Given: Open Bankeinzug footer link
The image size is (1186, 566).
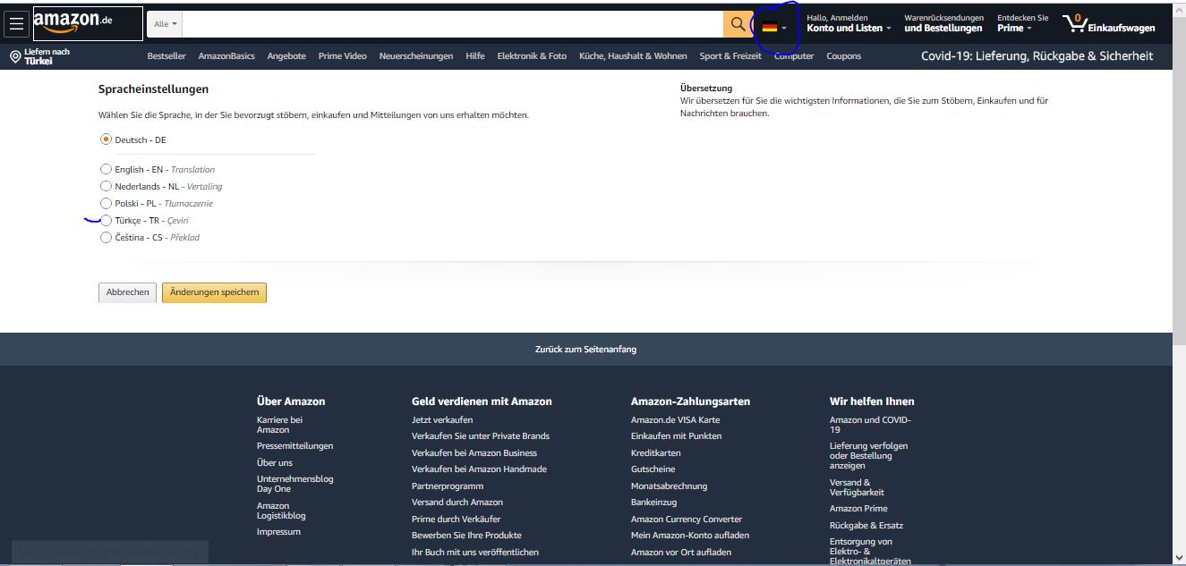Looking at the screenshot, I should click(654, 503).
